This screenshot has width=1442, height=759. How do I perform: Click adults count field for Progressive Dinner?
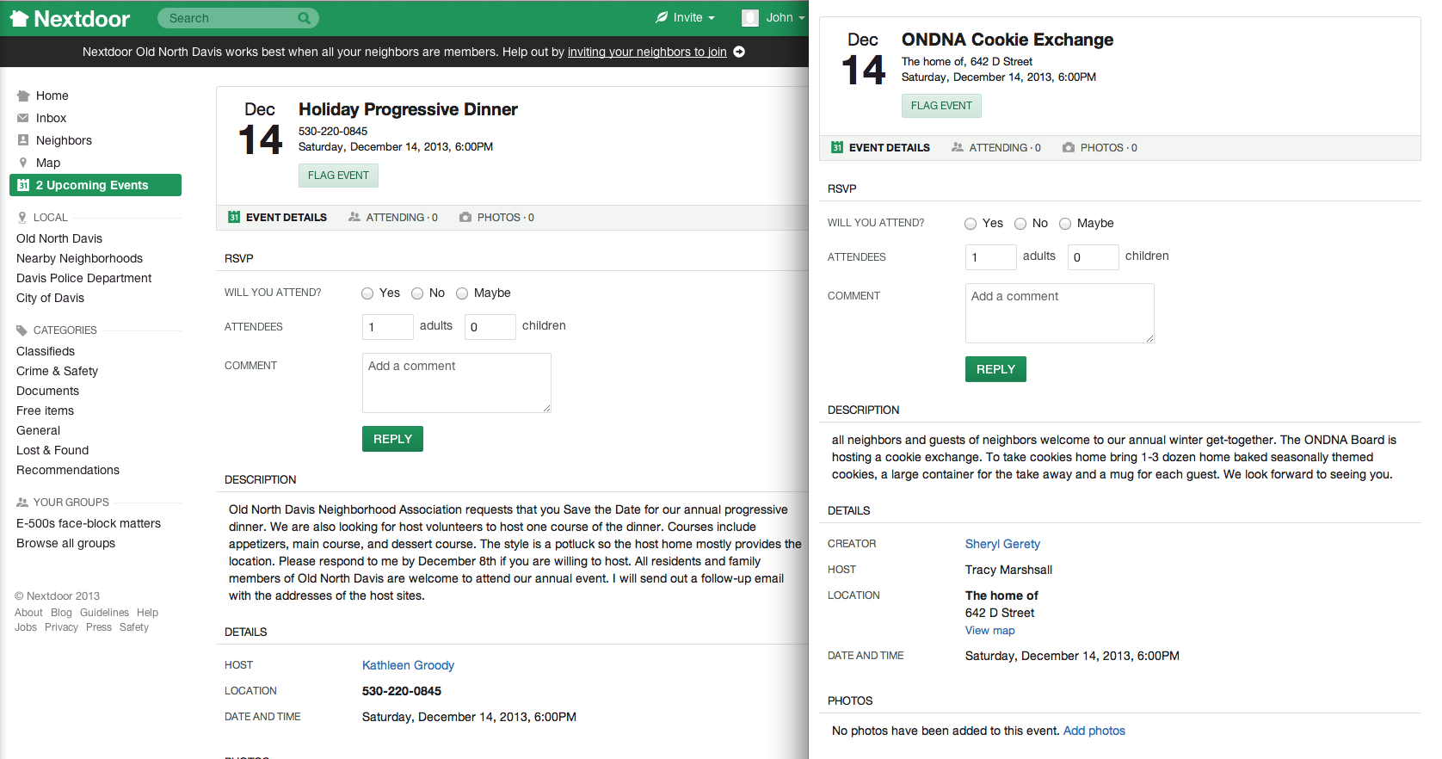pyautogui.click(x=388, y=327)
